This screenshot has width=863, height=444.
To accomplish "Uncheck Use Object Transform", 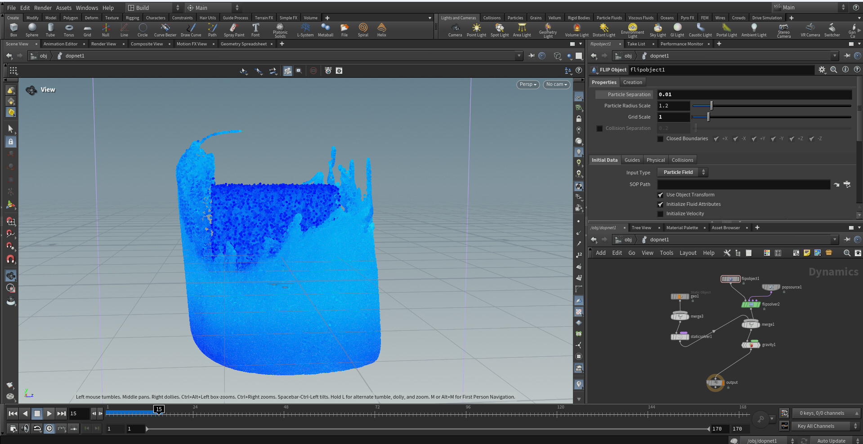I will [x=660, y=195].
